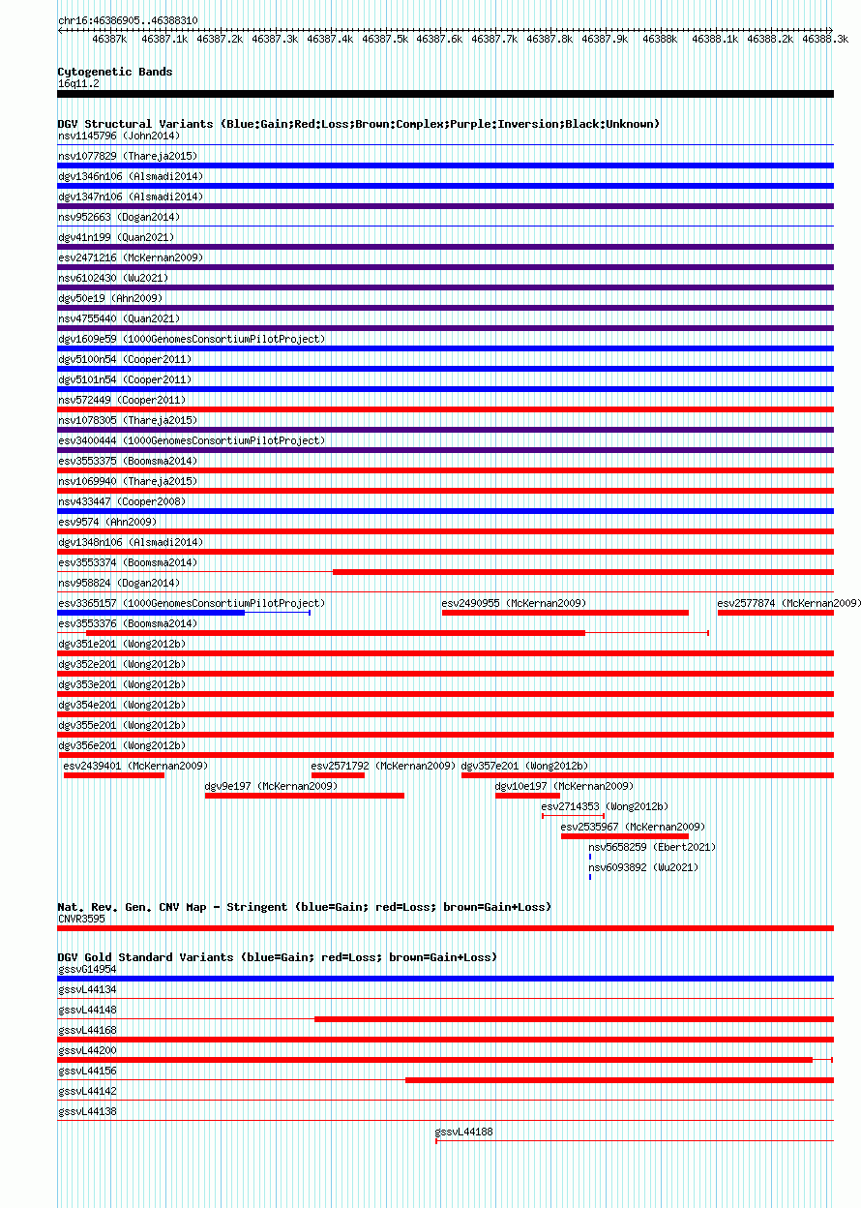Select gssvL44200 variant label
The width and height of the screenshot is (861, 1208).
point(88,1050)
